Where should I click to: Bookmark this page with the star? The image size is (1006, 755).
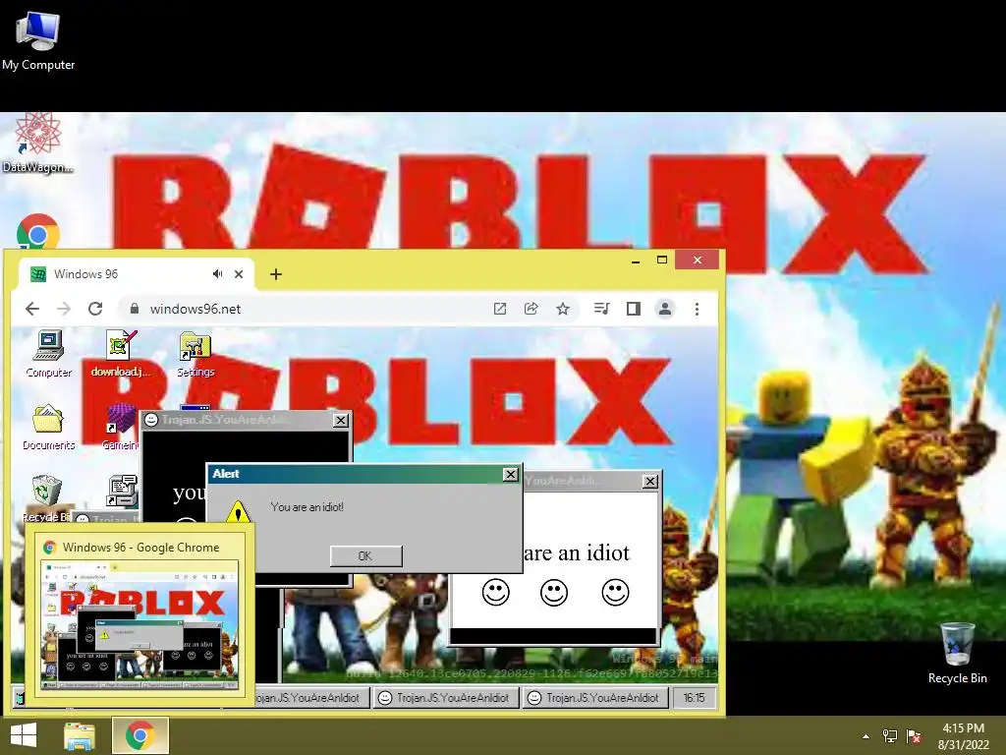point(563,309)
